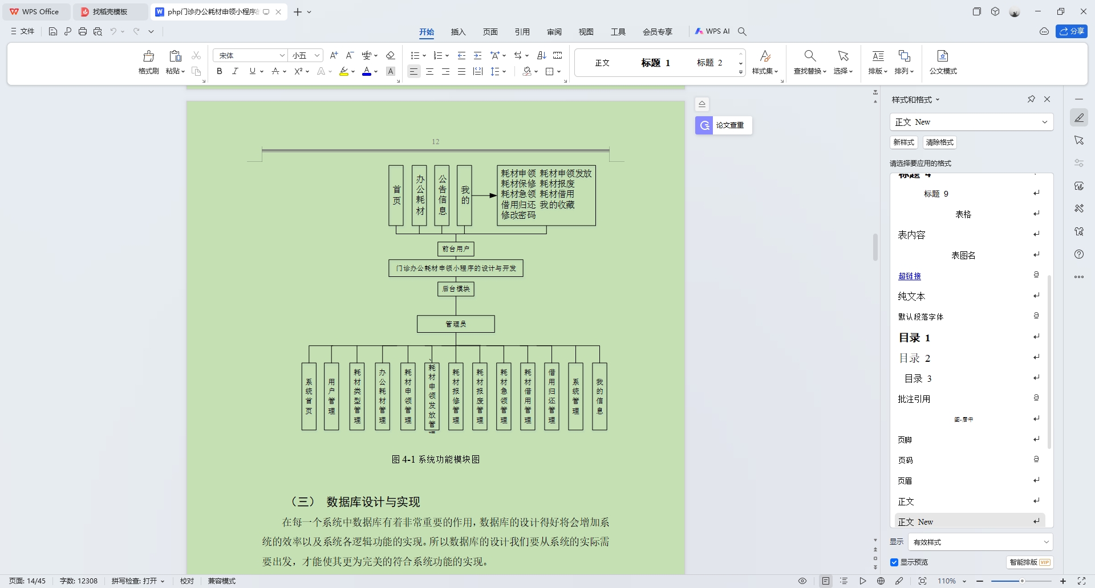1095x588 pixels.
Task: Align paragraph to the left
Action: pyautogui.click(x=414, y=71)
